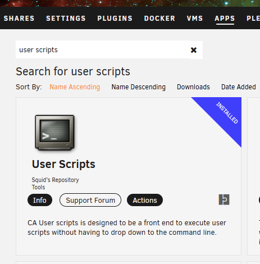Go to the PLUGINS tab
260x264 pixels.
(115, 19)
